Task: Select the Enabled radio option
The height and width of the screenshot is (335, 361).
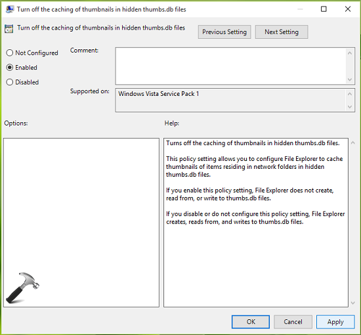Action: tap(9, 67)
